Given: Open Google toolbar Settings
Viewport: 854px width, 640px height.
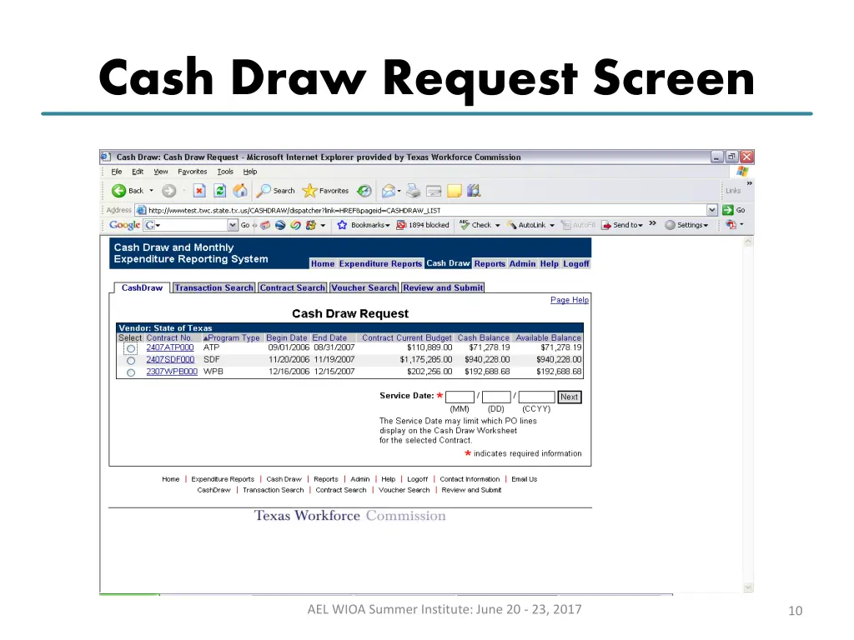Looking at the screenshot, I should coord(686,225).
